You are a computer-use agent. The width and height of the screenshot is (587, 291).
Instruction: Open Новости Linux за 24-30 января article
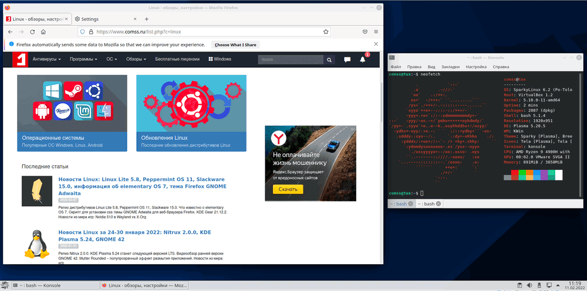pos(135,236)
